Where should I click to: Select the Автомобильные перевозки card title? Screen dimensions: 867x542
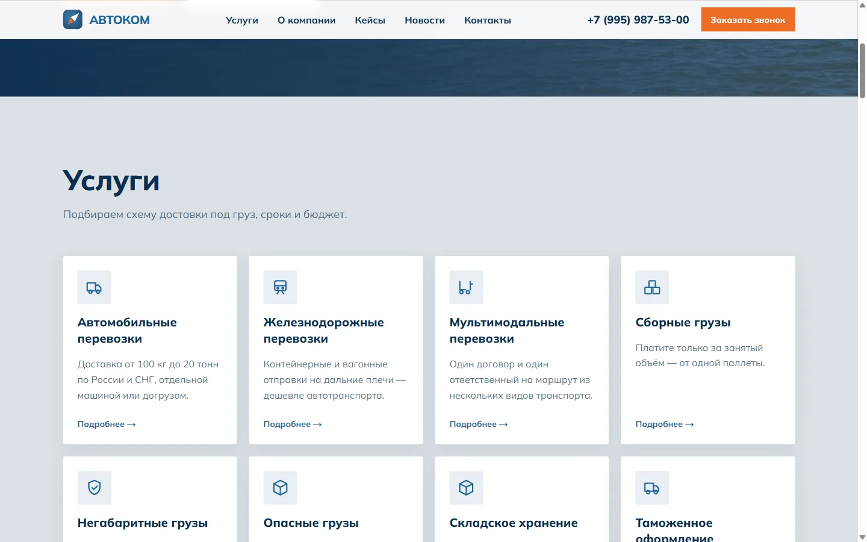[x=127, y=331]
